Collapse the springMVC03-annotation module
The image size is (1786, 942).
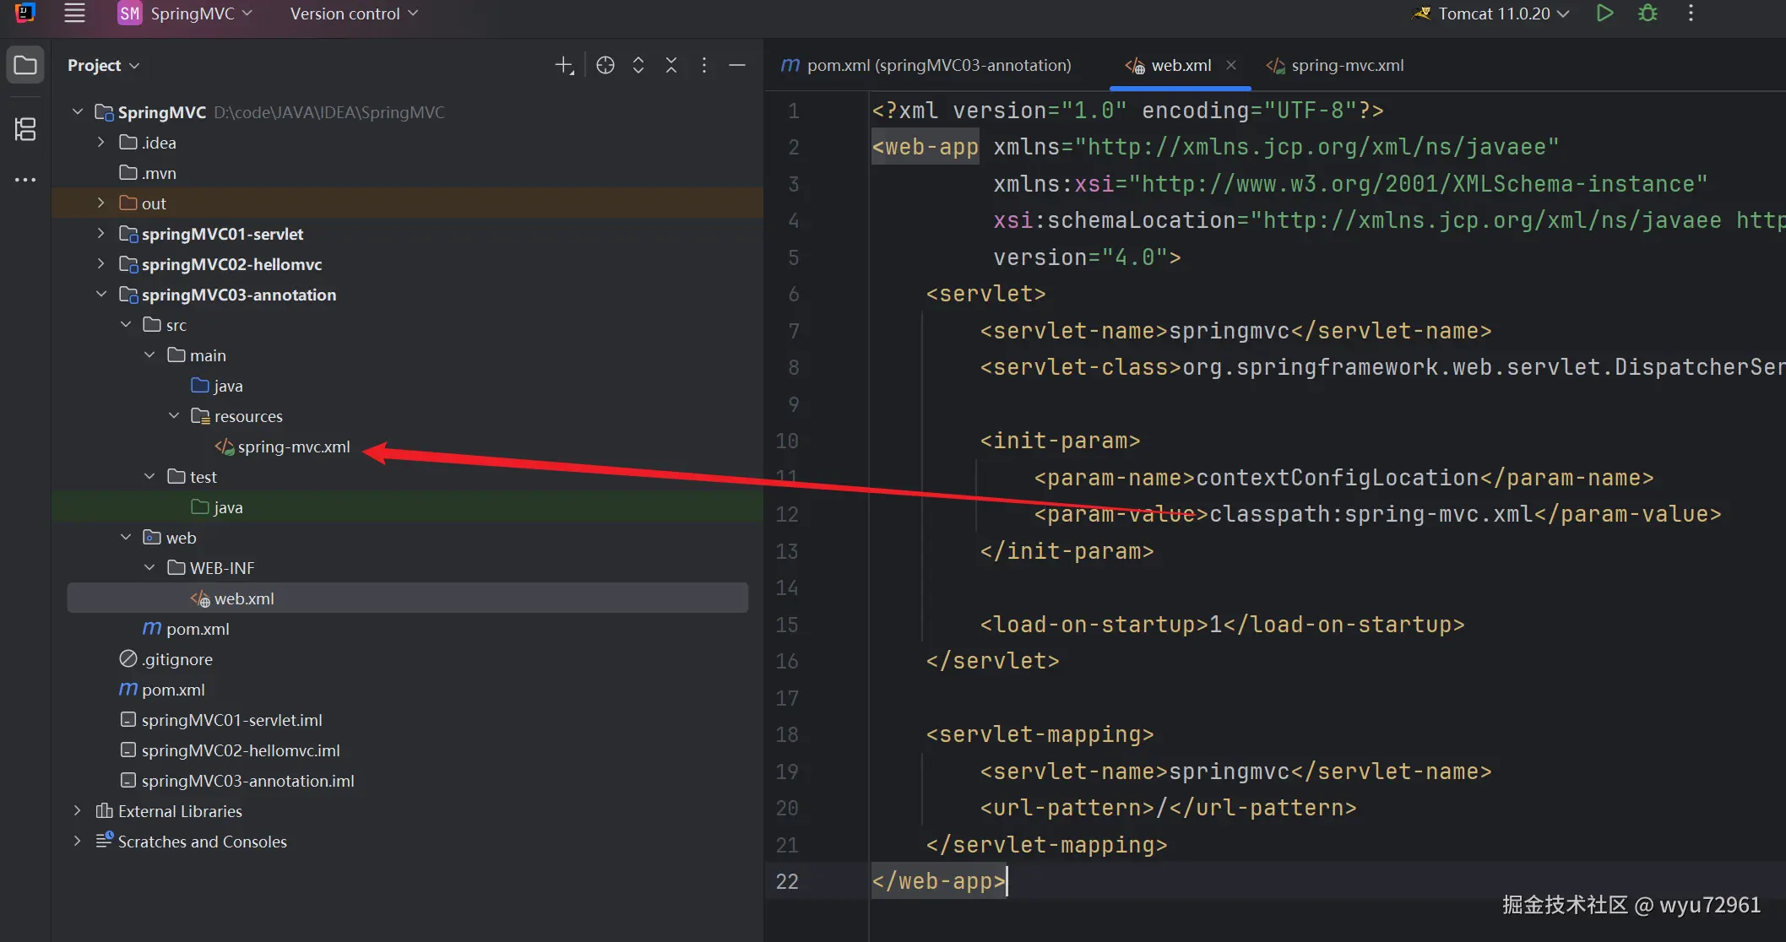tap(100, 295)
